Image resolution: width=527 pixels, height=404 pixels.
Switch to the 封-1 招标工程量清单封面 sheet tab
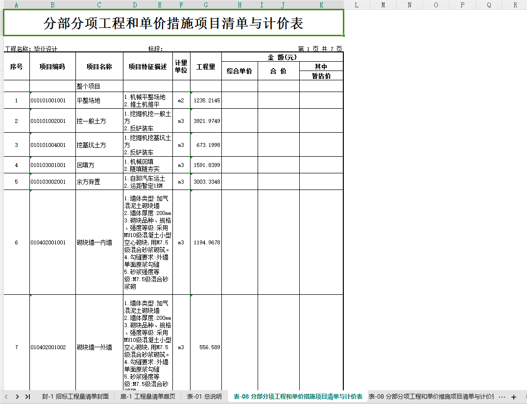click(75, 397)
